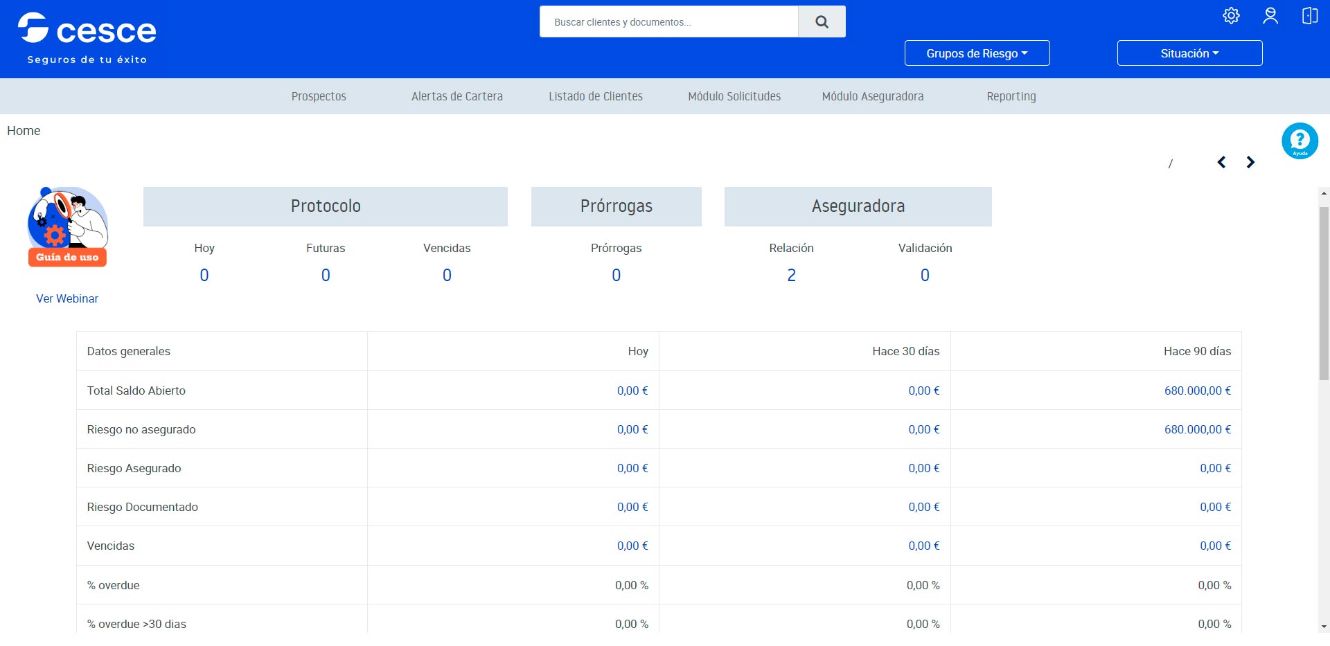Click 680.000,00 € Total Saldo Abierto value

[x=1197, y=391]
